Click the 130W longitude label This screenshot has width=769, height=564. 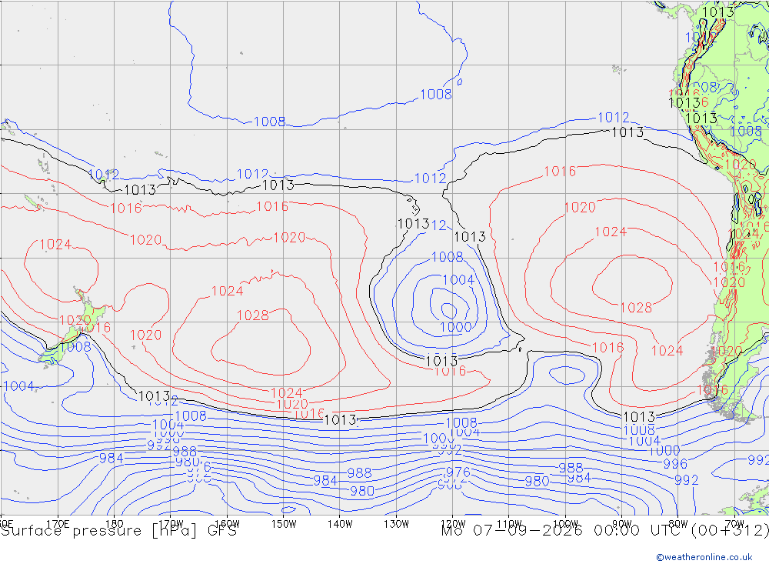(x=396, y=524)
